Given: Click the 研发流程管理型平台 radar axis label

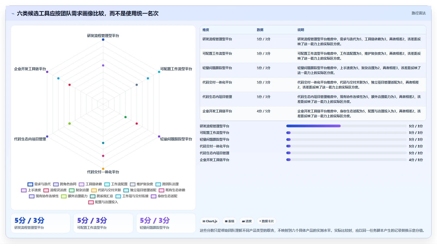Looking at the screenshot, I should [103, 36].
